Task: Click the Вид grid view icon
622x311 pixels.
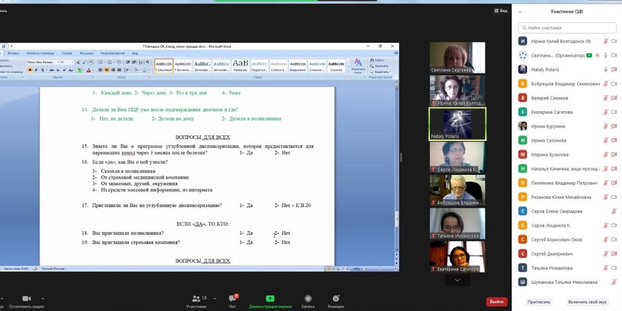Action: (500, 10)
